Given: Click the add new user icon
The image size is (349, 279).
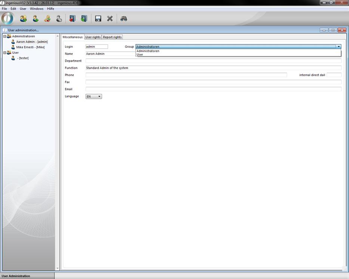Looking at the screenshot, I should [x=36, y=19].
